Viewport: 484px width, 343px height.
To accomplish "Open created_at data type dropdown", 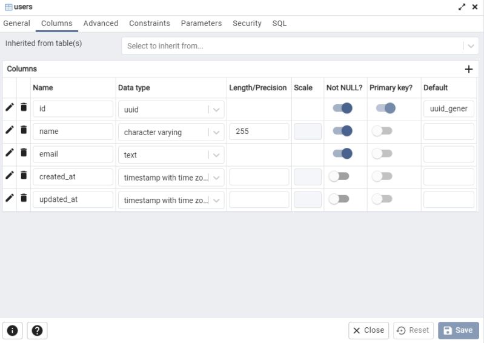I will pos(171,178).
